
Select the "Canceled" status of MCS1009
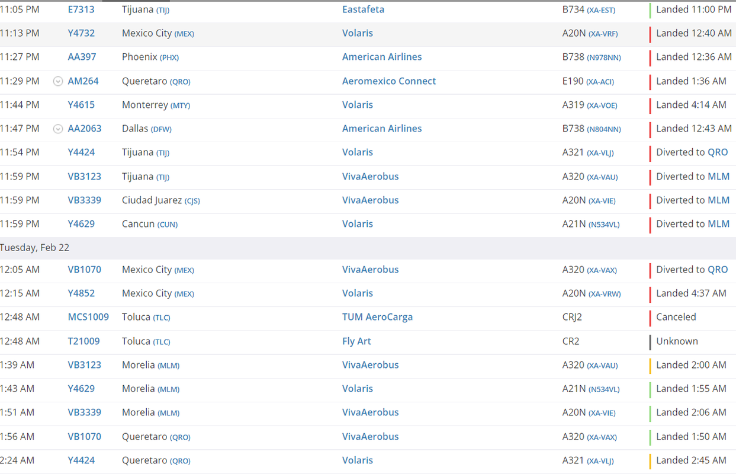point(676,317)
